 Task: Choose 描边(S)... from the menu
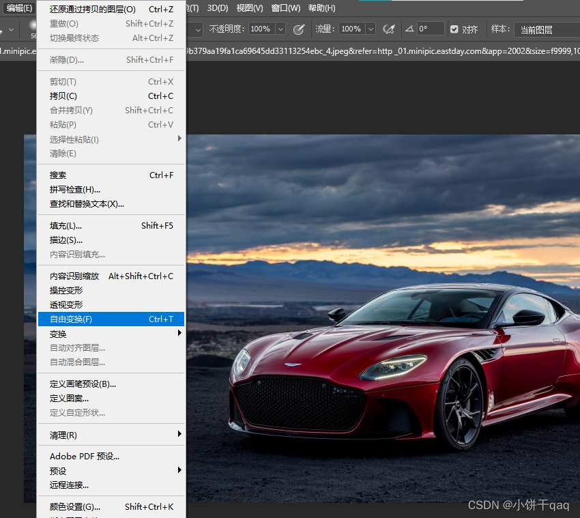111,240
